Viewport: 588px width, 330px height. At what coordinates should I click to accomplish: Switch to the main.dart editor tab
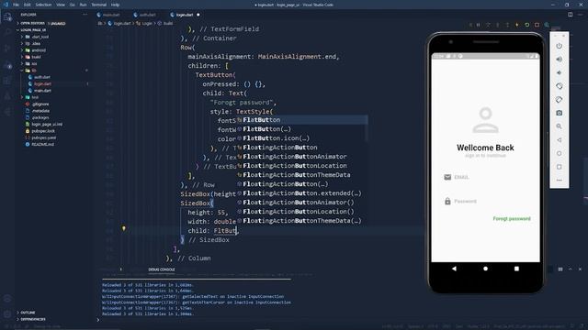pos(111,15)
